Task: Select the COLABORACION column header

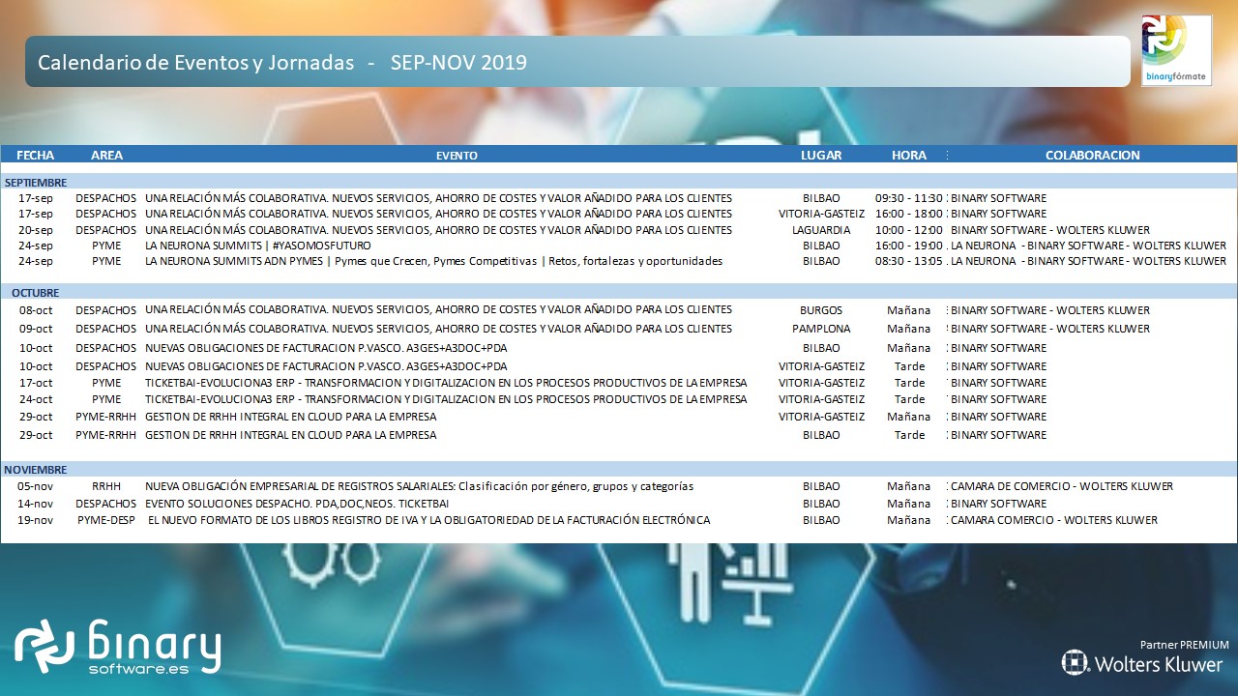Action: [1092, 155]
